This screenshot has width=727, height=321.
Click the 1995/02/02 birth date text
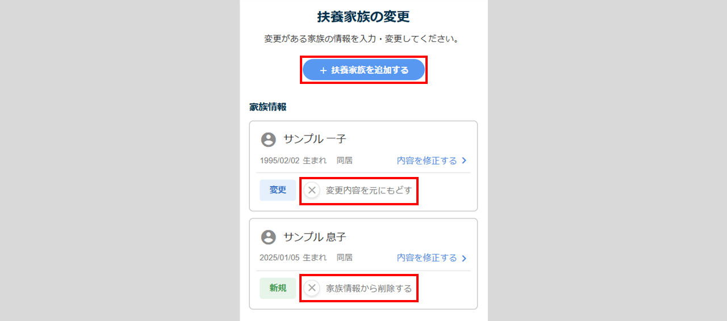279,160
